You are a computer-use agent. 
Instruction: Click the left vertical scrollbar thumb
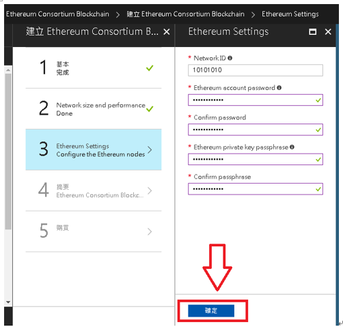pos(8,151)
